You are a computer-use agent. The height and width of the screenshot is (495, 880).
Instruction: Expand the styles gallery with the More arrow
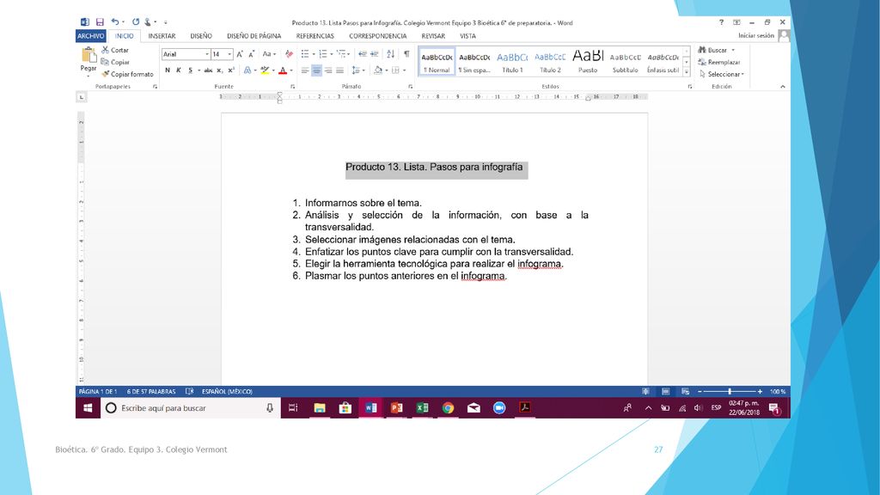tap(687, 72)
